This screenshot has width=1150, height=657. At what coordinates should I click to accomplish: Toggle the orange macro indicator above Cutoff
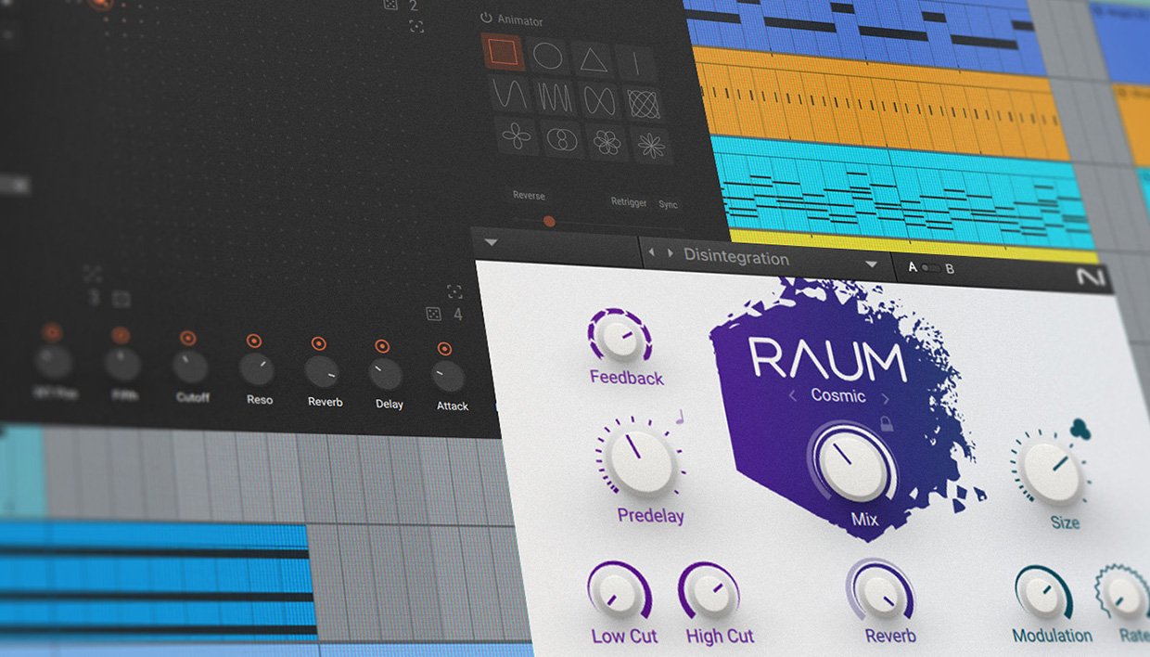188,339
